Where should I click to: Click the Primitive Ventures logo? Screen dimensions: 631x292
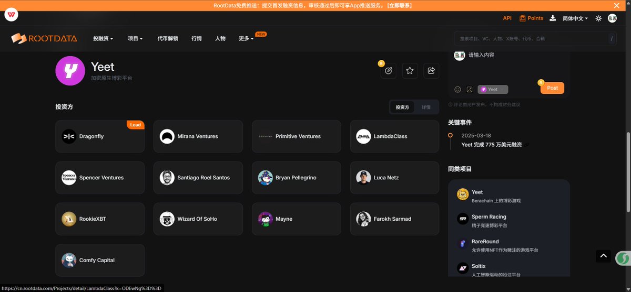(x=265, y=136)
